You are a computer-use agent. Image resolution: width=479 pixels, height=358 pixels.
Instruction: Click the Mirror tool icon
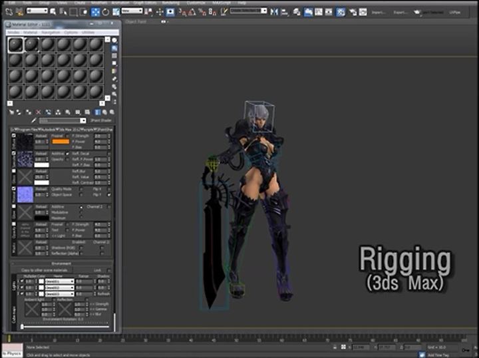click(274, 12)
